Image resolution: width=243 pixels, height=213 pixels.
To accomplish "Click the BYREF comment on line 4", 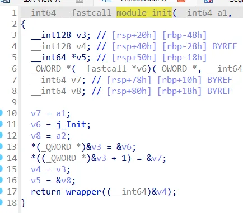I will (225, 46).
